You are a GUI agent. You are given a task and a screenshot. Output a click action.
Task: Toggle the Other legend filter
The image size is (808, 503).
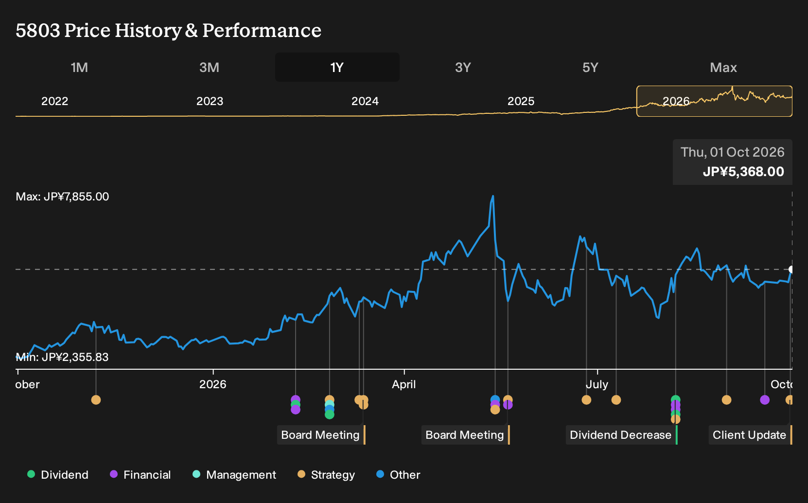398,474
